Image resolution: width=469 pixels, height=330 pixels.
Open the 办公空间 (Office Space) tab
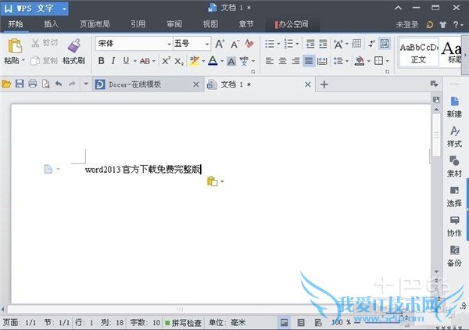pos(292,24)
